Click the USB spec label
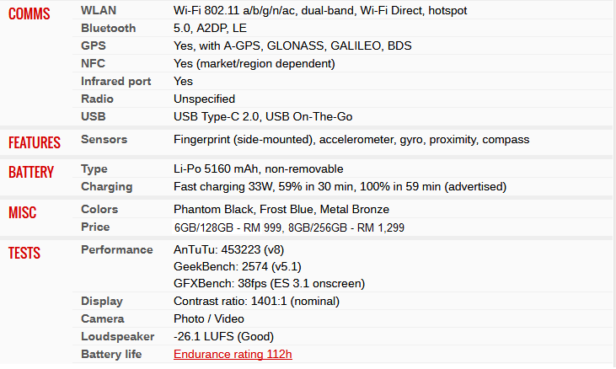The height and width of the screenshot is (369, 616). pos(93,116)
